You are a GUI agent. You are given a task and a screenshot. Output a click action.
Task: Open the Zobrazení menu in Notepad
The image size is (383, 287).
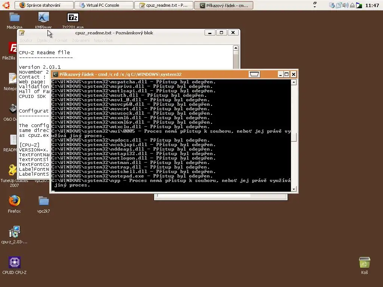81,40
